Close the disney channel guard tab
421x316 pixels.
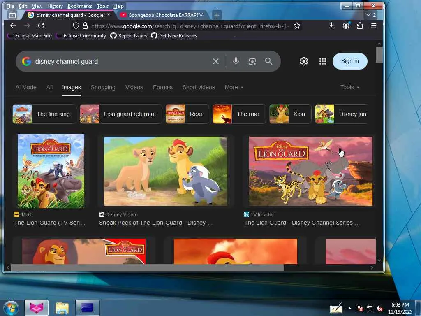tap(109, 15)
